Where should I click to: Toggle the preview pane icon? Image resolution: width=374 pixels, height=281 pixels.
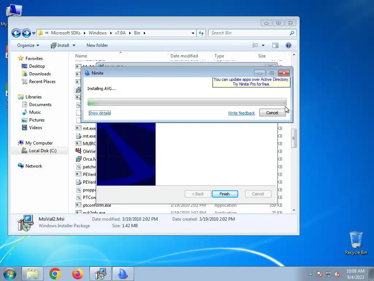[275, 45]
